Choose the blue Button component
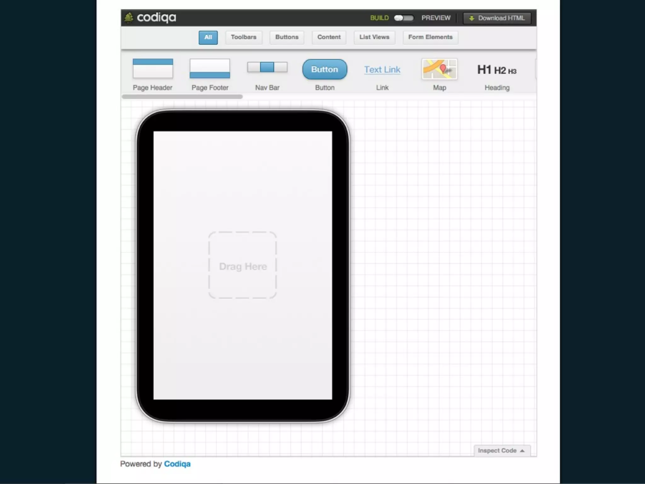The height and width of the screenshot is (484, 645). pos(324,69)
